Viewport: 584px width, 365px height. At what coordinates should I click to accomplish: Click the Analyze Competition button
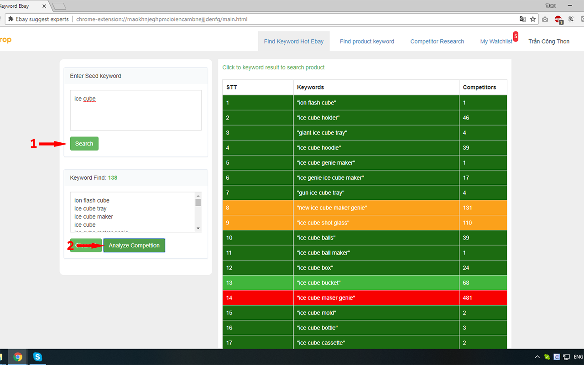click(x=134, y=245)
